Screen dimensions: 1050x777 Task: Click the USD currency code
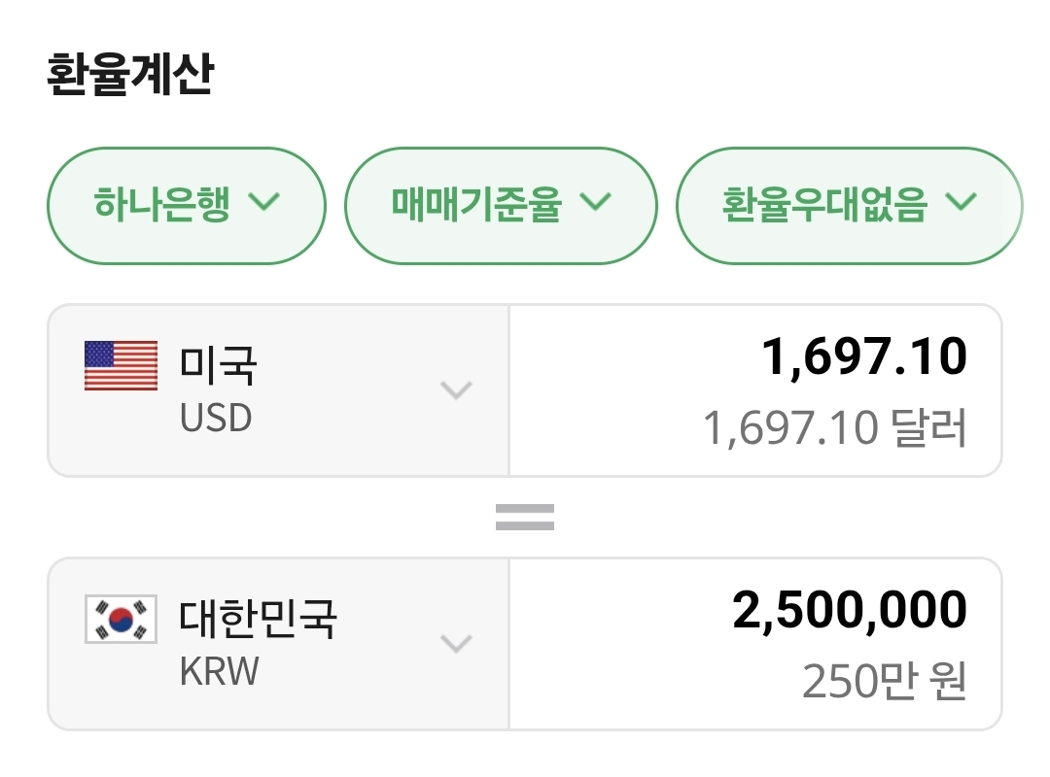point(216,419)
